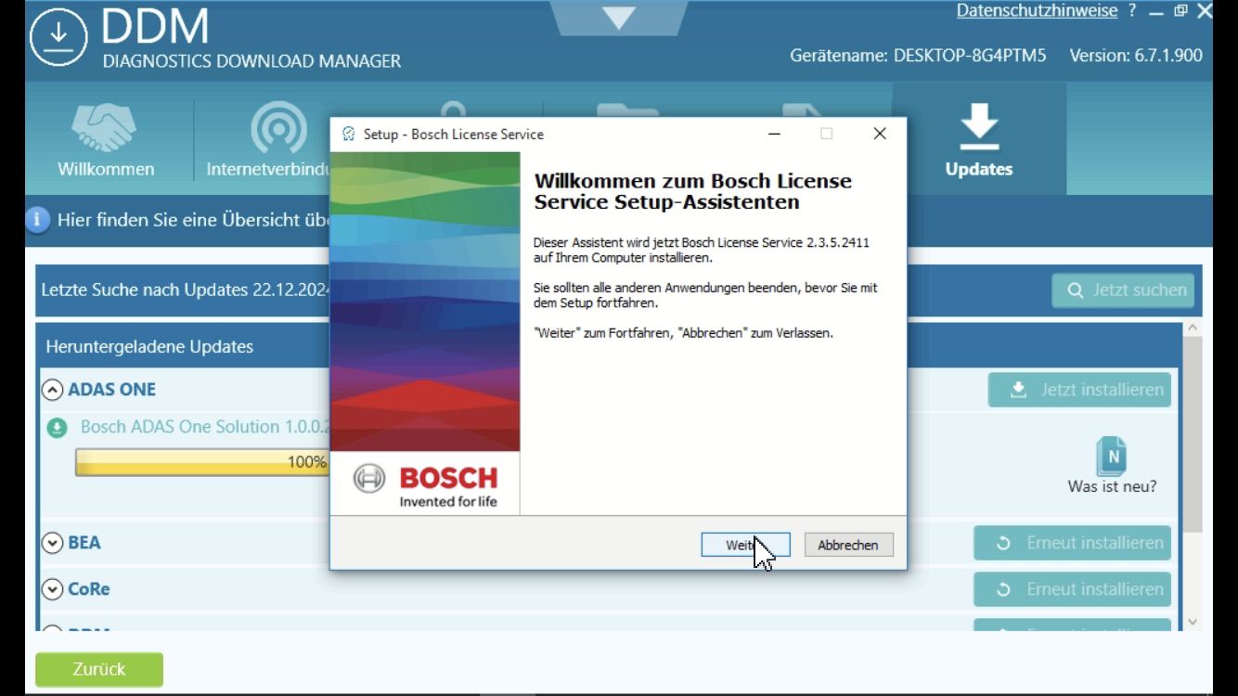Viewport: 1238px width, 696px height.
Task: Click the ADAS ONE heading text
Action: (x=111, y=390)
